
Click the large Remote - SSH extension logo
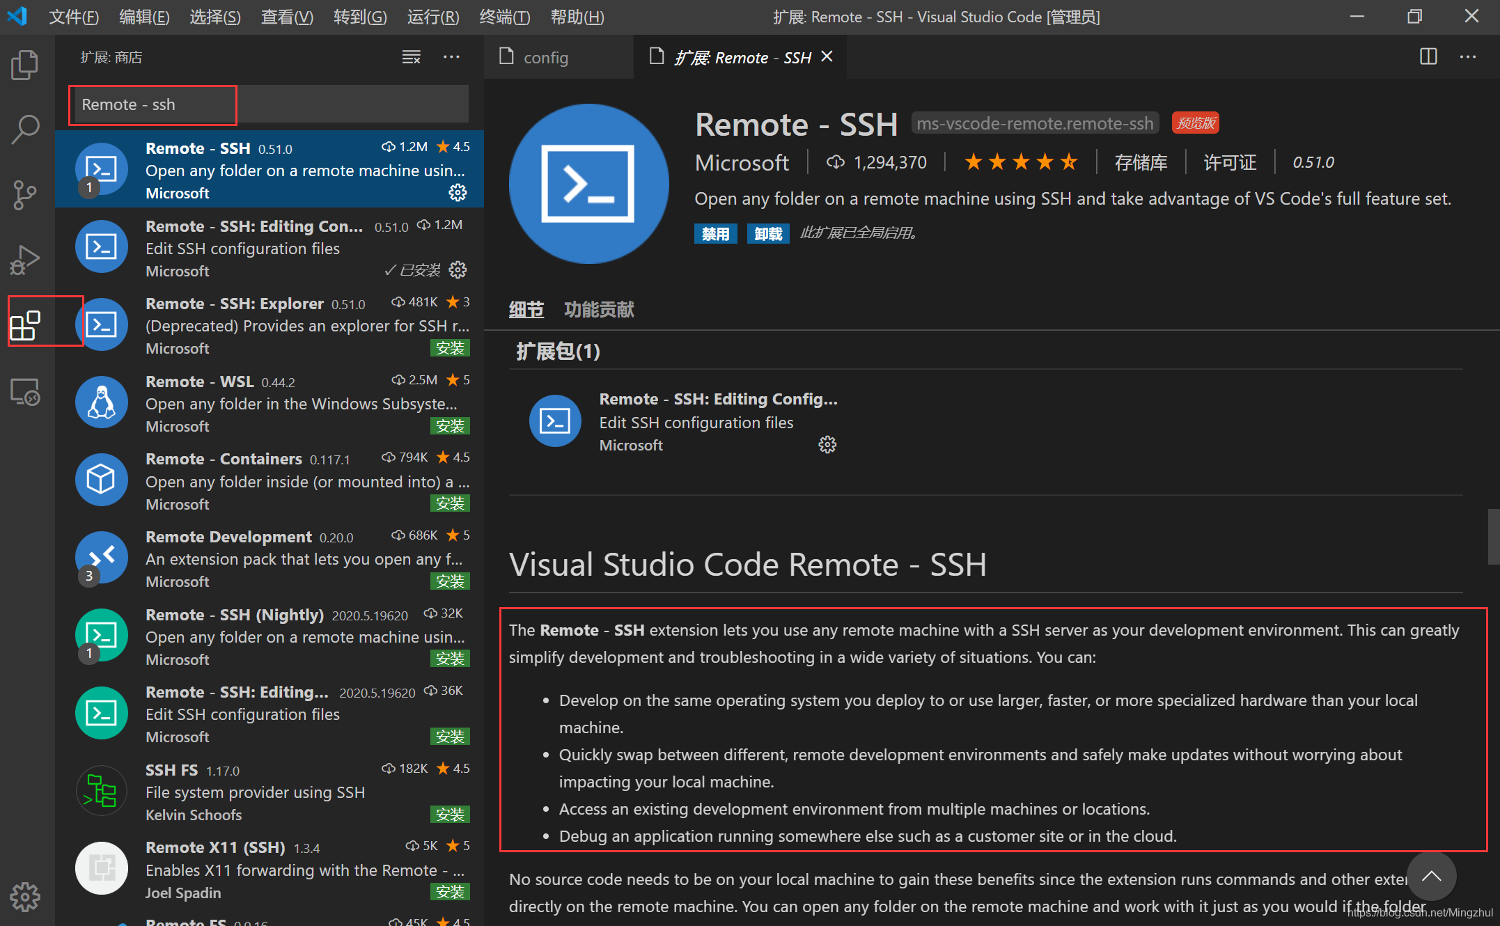(x=588, y=184)
